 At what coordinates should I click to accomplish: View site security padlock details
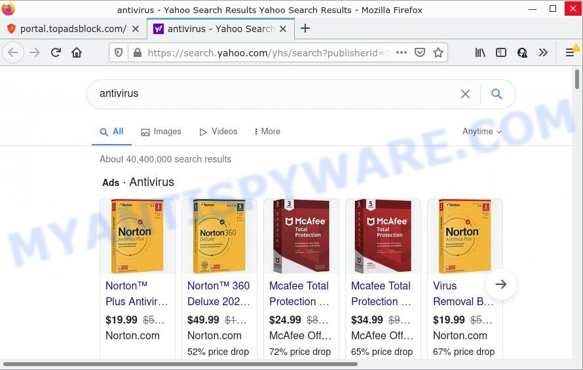pos(137,52)
